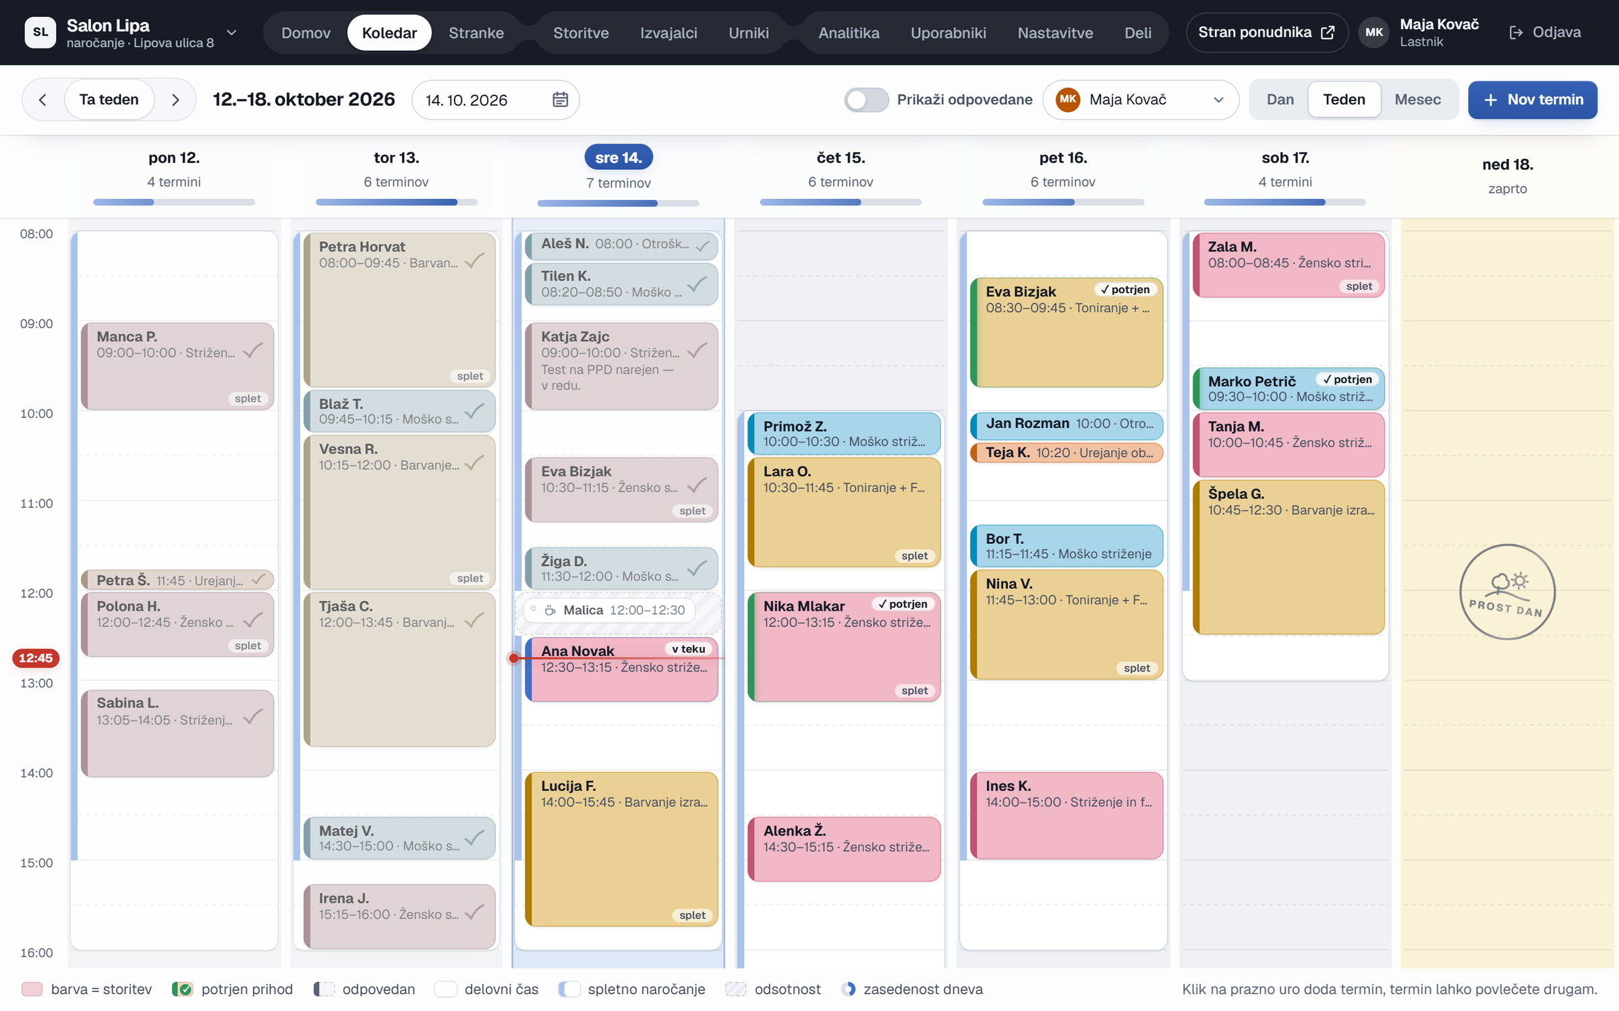Click the checkmark on Tilen K. appointment
1619x1011 pixels.
tap(697, 284)
